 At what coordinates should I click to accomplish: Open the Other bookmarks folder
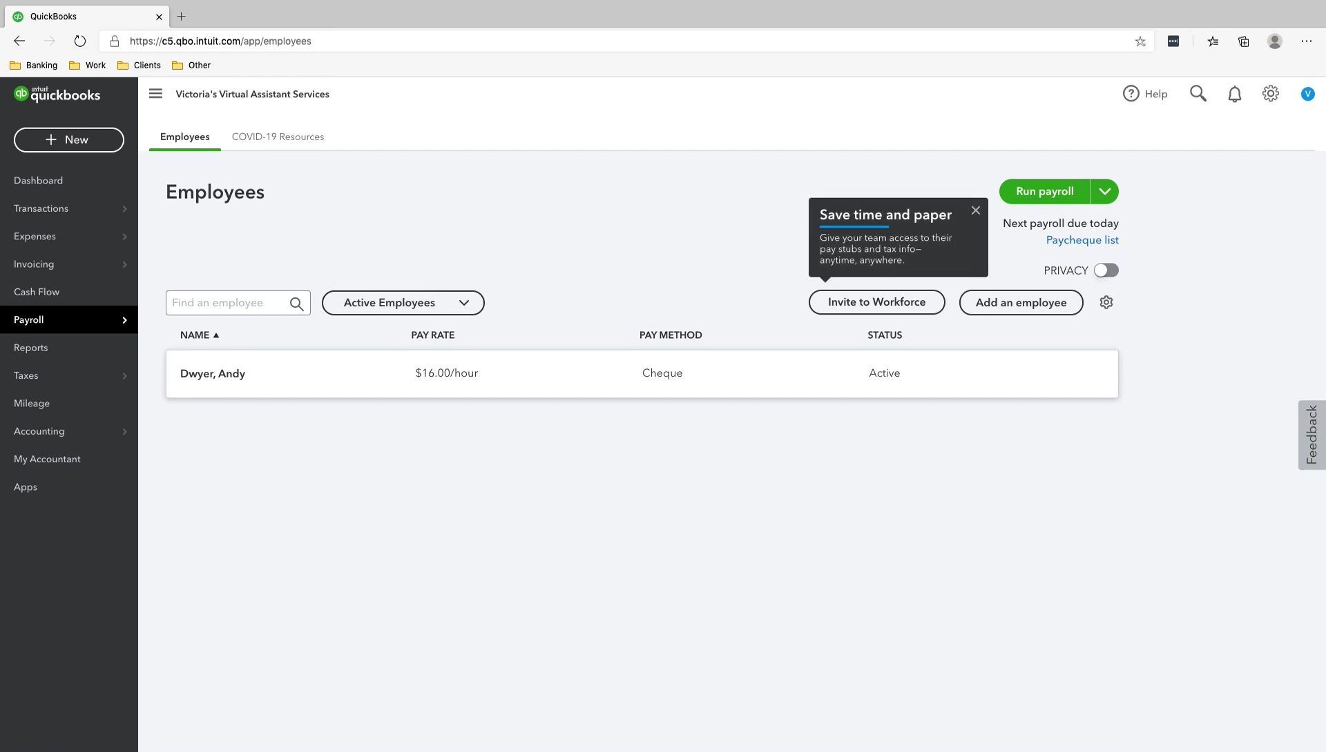[191, 66]
